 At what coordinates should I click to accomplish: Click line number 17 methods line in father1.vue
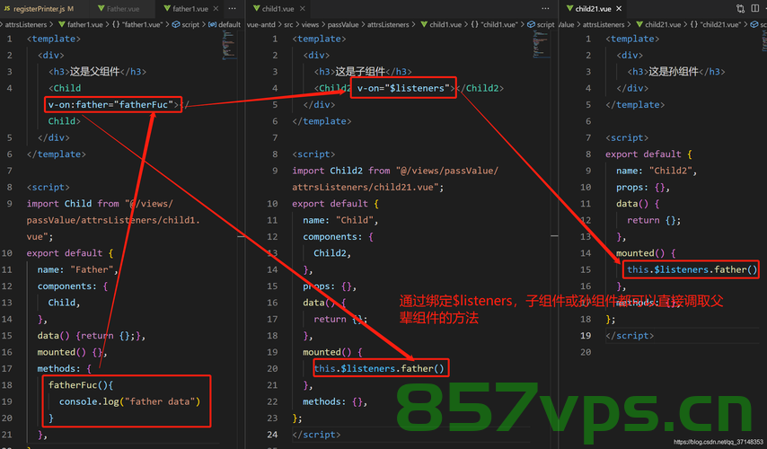pyautogui.click(x=7, y=368)
